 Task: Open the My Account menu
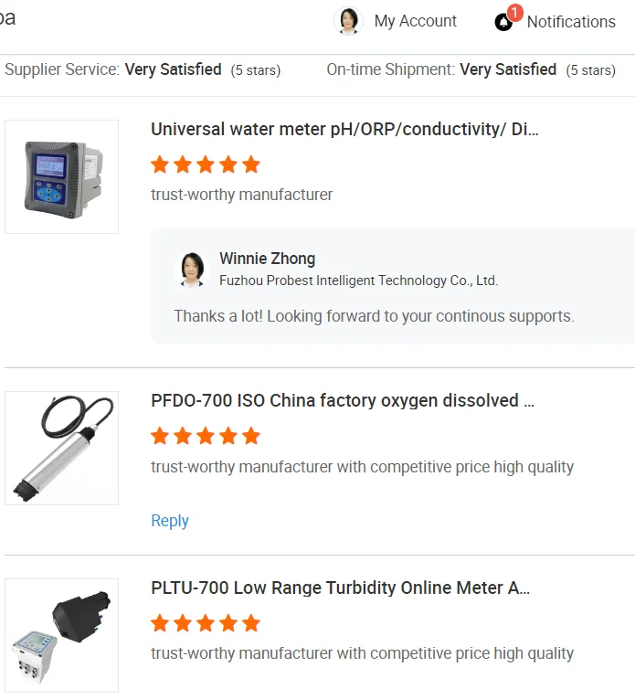click(x=415, y=21)
